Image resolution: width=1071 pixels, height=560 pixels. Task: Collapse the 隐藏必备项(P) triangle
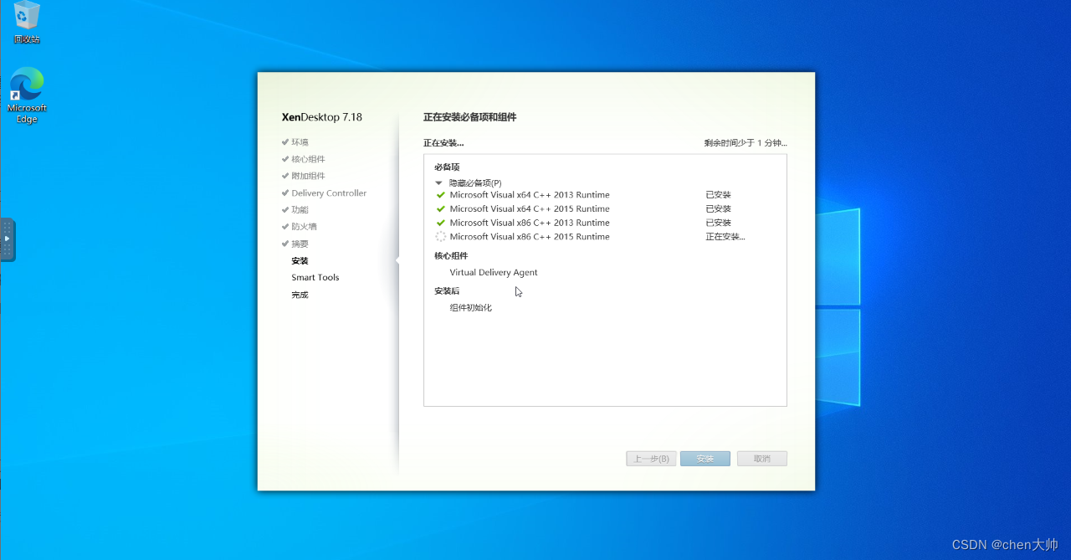pyautogui.click(x=438, y=182)
